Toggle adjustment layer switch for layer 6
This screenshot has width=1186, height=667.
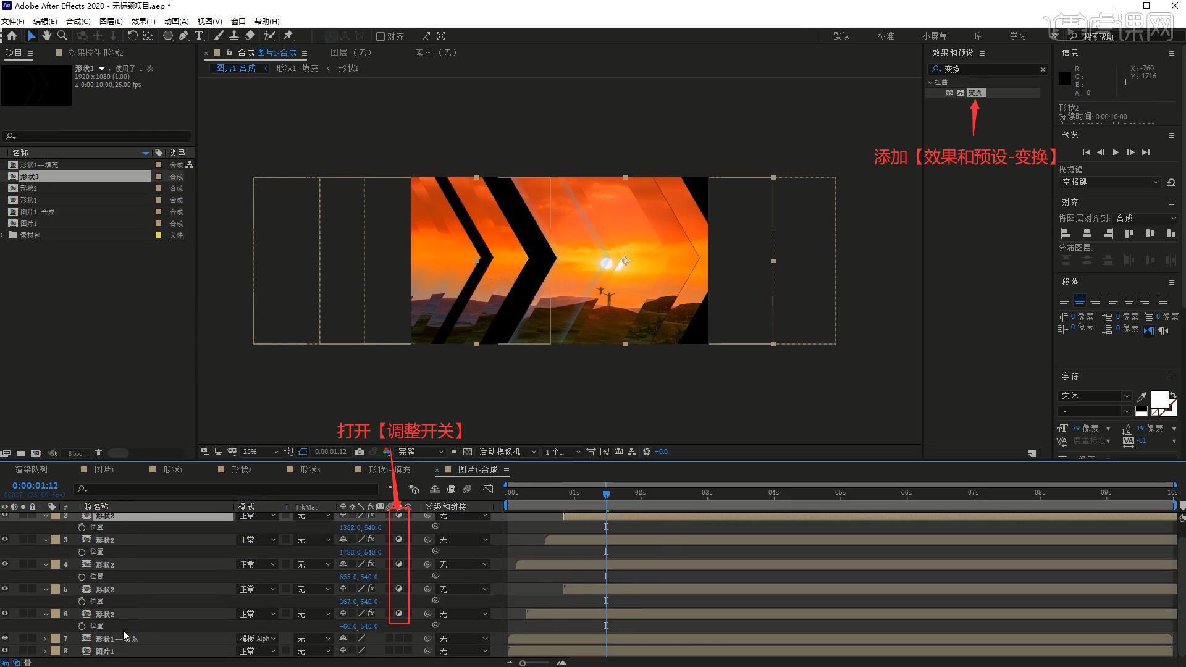pyautogui.click(x=398, y=613)
